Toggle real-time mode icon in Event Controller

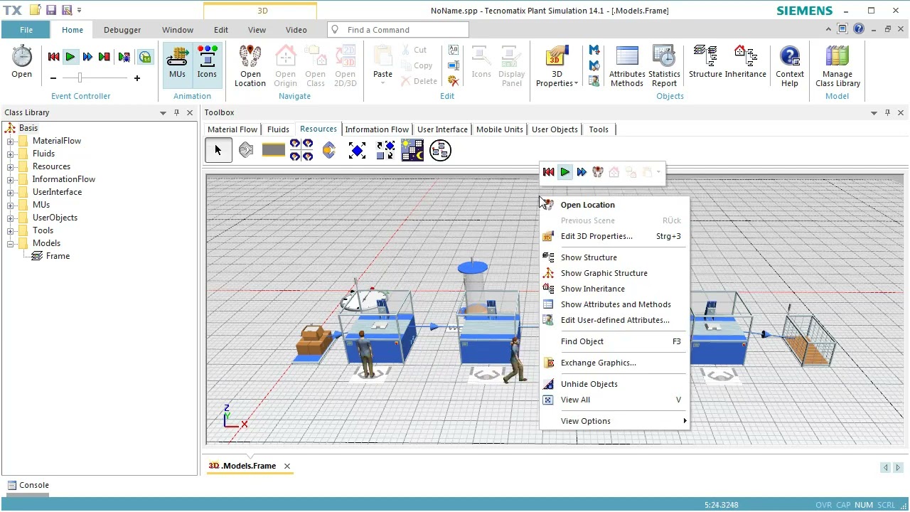[145, 57]
